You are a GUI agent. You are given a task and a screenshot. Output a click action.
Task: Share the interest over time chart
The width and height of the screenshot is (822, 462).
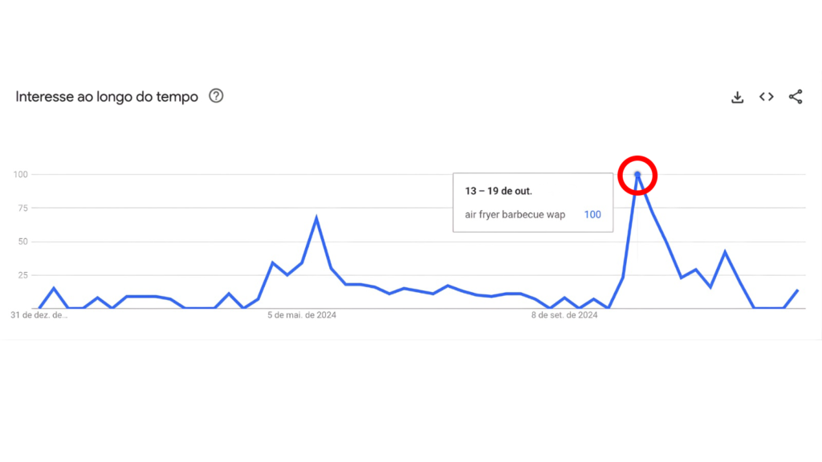796,97
